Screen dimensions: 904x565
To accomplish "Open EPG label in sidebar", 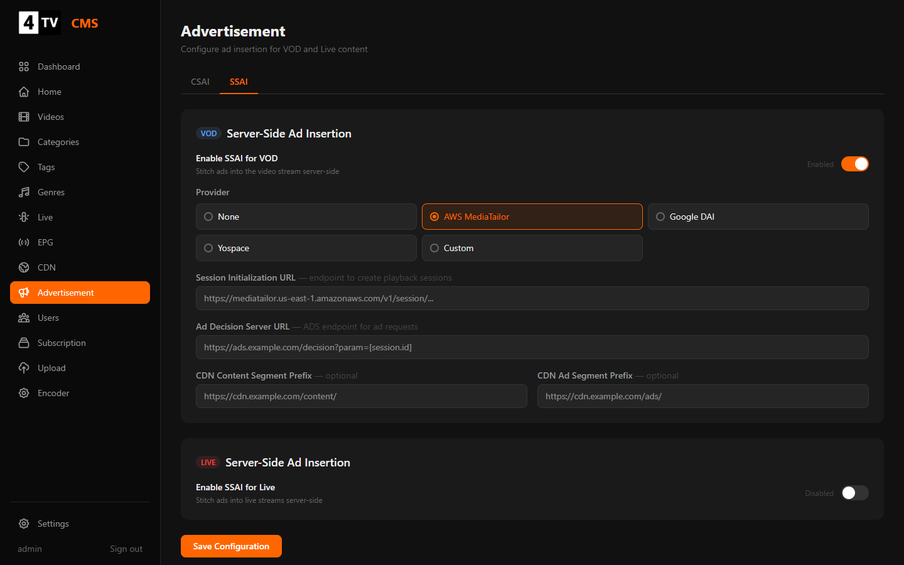I will click(x=45, y=242).
